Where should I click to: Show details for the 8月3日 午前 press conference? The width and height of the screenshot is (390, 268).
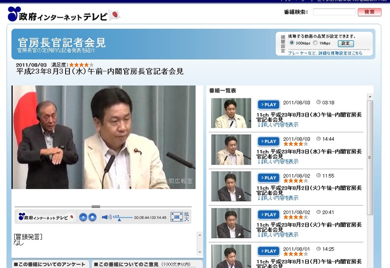click(278, 161)
